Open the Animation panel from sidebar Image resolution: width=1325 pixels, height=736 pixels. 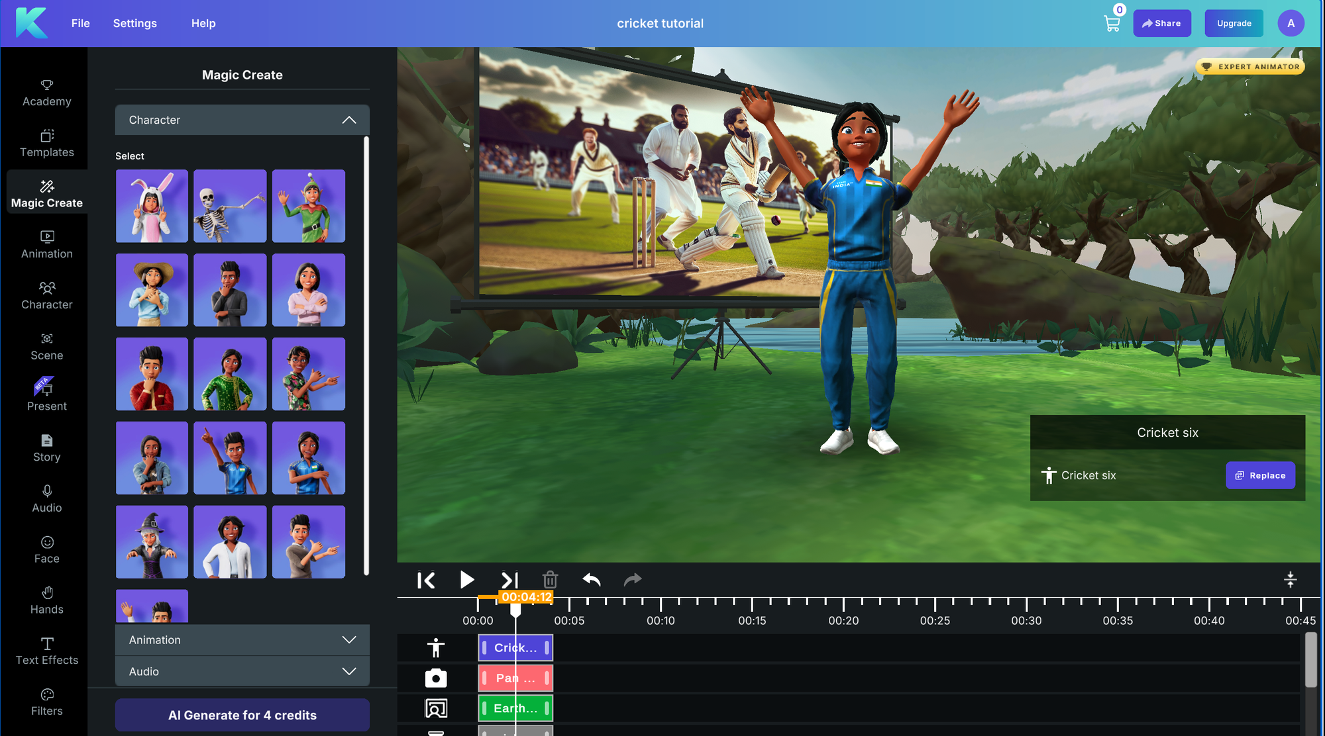(46, 244)
